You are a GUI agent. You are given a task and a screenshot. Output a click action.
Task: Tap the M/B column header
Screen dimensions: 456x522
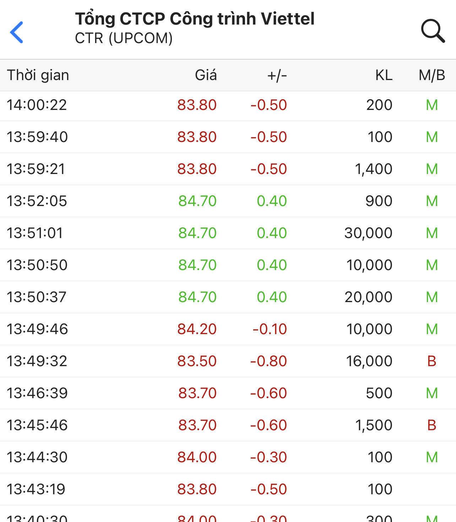click(431, 75)
